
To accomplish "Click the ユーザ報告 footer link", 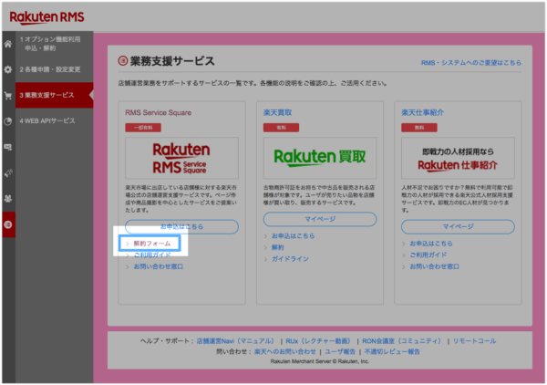I will click(340, 351).
